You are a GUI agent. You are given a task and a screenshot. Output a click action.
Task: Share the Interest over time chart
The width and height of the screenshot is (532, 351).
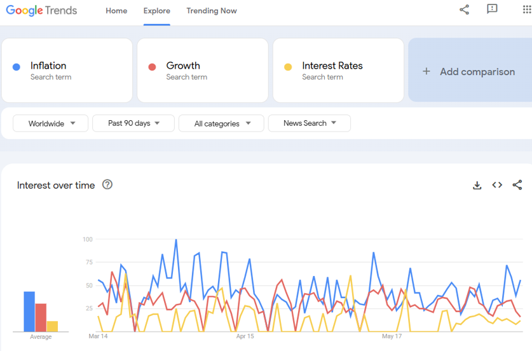point(517,185)
